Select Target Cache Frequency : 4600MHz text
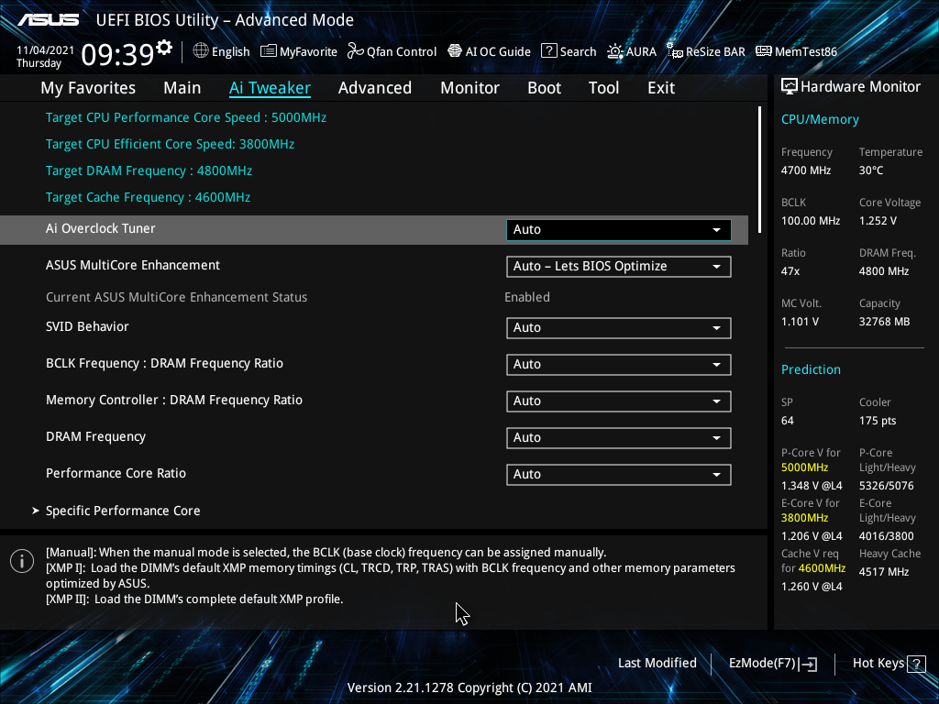The width and height of the screenshot is (939, 704). pos(148,198)
